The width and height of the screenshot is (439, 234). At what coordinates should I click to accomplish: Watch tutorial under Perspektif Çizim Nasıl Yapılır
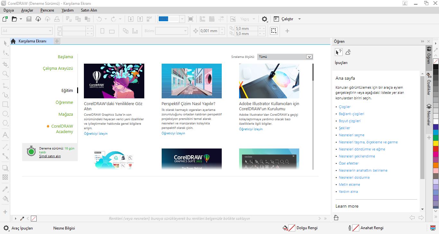[173, 133]
